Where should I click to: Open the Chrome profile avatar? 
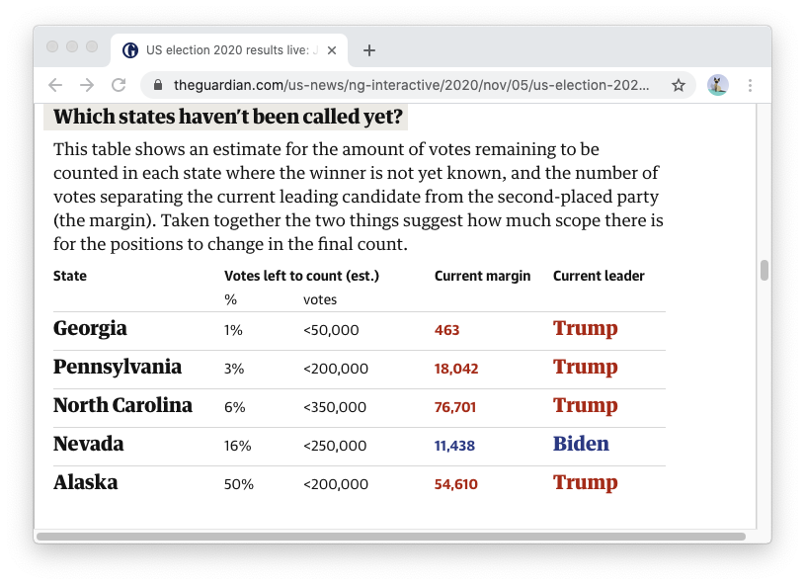tap(718, 85)
